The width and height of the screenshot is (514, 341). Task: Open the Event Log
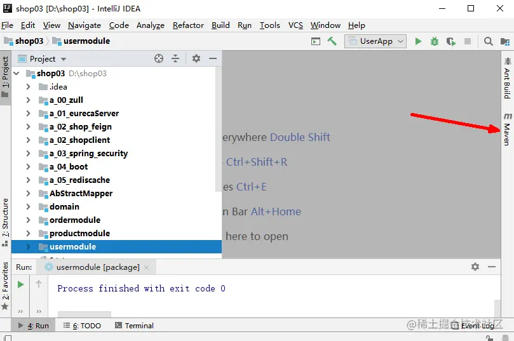point(472,326)
